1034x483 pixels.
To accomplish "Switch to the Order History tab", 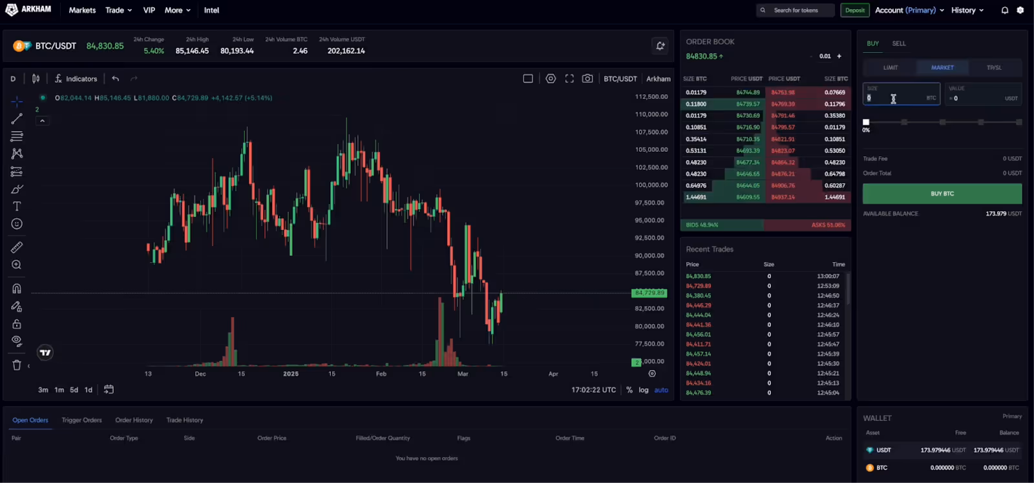I will click(x=134, y=420).
